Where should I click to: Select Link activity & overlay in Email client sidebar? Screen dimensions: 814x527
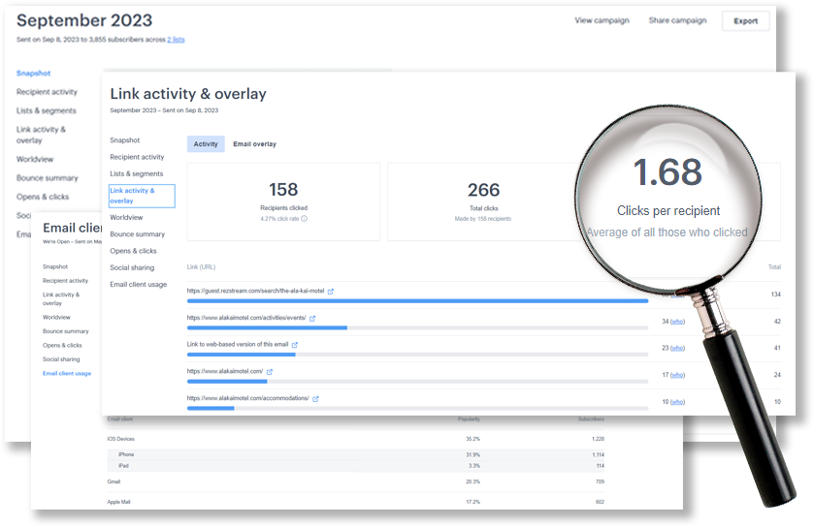pos(61,298)
